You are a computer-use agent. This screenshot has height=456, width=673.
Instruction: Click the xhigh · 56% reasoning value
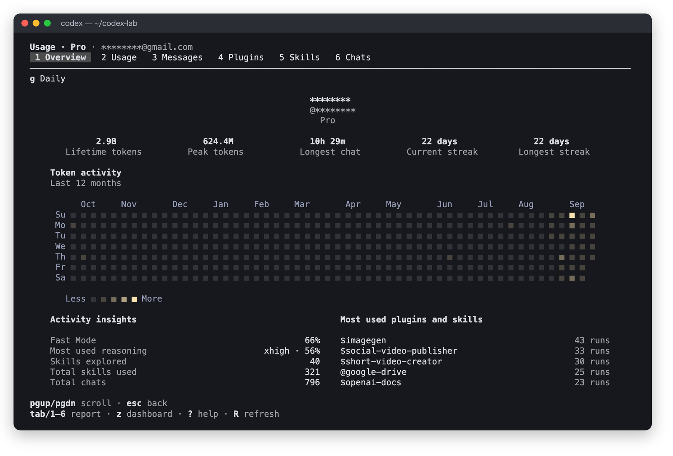pyautogui.click(x=292, y=351)
